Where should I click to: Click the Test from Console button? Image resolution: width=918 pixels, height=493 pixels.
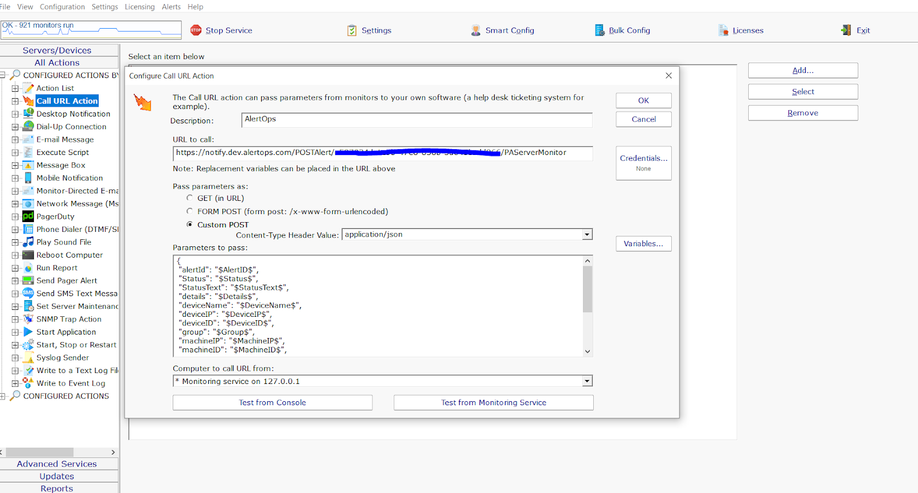point(273,403)
